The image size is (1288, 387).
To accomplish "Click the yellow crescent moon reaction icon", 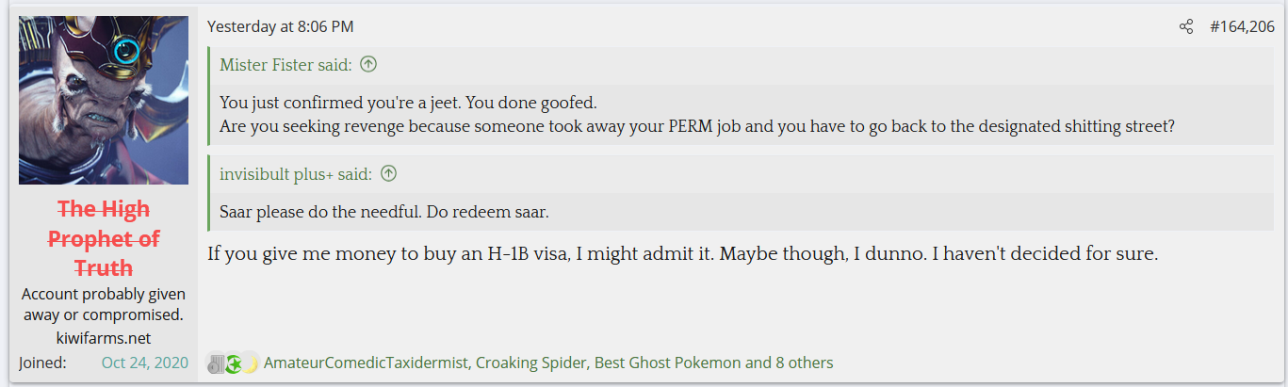I will pos(249,363).
